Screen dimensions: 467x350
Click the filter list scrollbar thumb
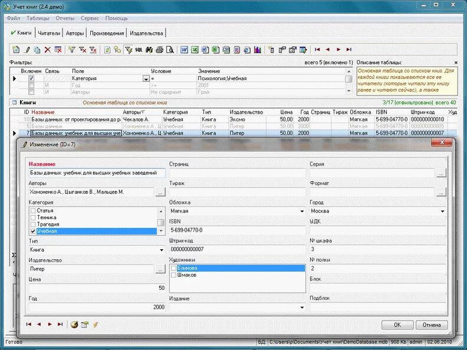(x=348, y=79)
